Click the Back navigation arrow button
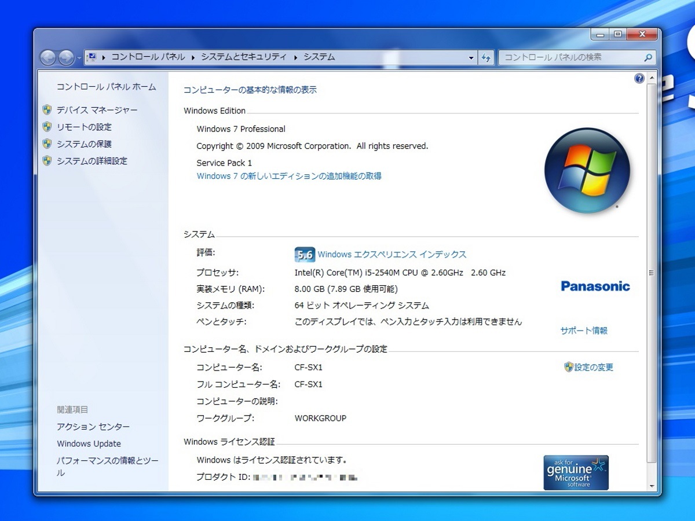The width and height of the screenshot is (695, 521). (48, 57)
